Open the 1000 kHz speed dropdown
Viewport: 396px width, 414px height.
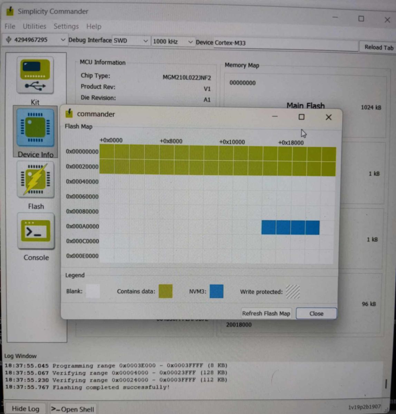173,41
